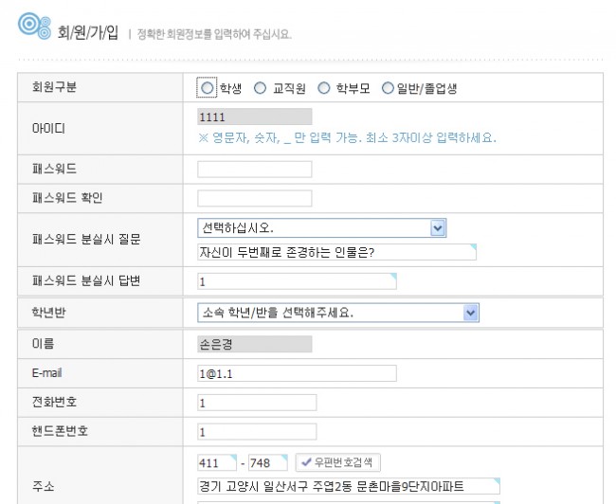Click the password hint question text field

coord(336,252)
